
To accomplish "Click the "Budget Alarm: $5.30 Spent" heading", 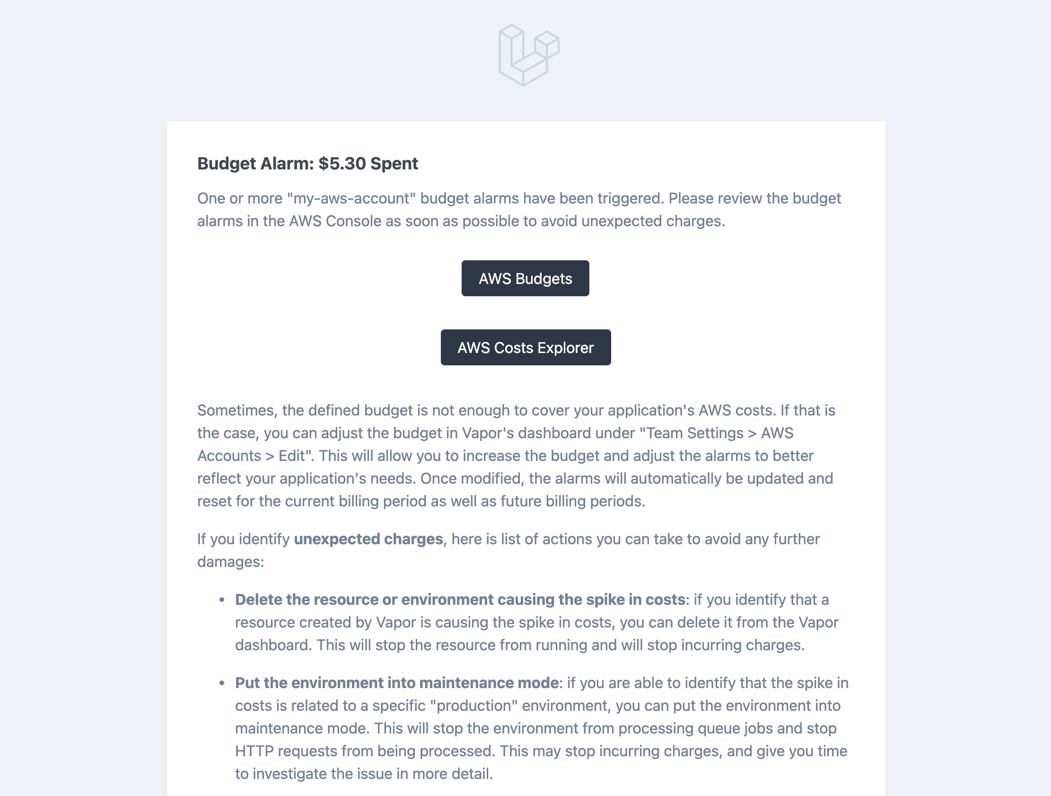I will click(307, 164).
